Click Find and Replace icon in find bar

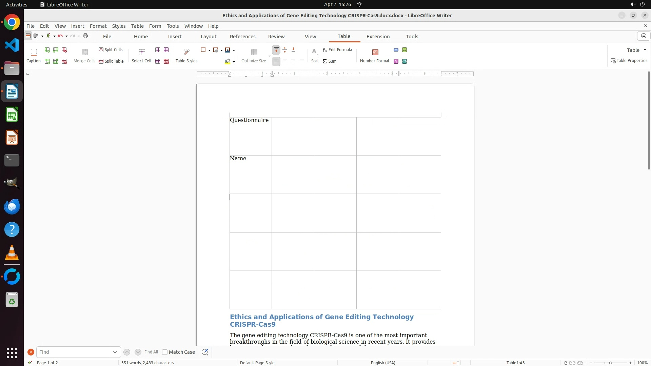(x=205, y=352)
